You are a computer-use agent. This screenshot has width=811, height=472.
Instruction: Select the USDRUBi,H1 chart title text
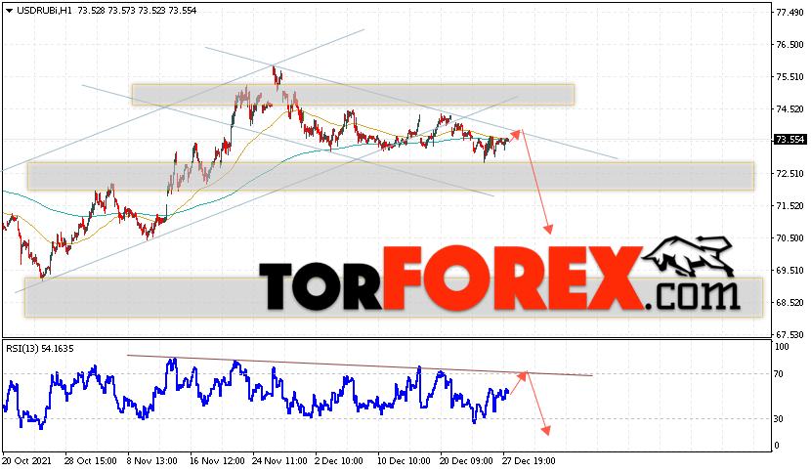[x=45, y=11]
